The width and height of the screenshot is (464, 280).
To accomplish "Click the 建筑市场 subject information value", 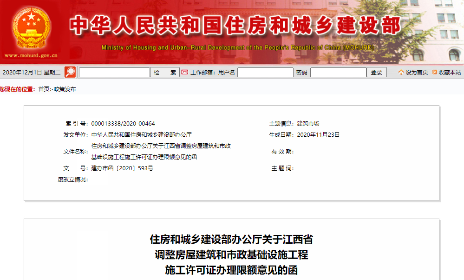I will [x=308, y=124].
